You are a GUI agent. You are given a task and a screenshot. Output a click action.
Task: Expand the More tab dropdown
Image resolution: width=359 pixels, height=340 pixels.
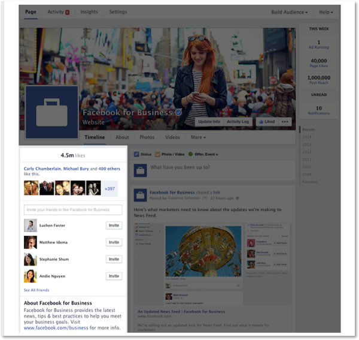click(x=199, y=137)
